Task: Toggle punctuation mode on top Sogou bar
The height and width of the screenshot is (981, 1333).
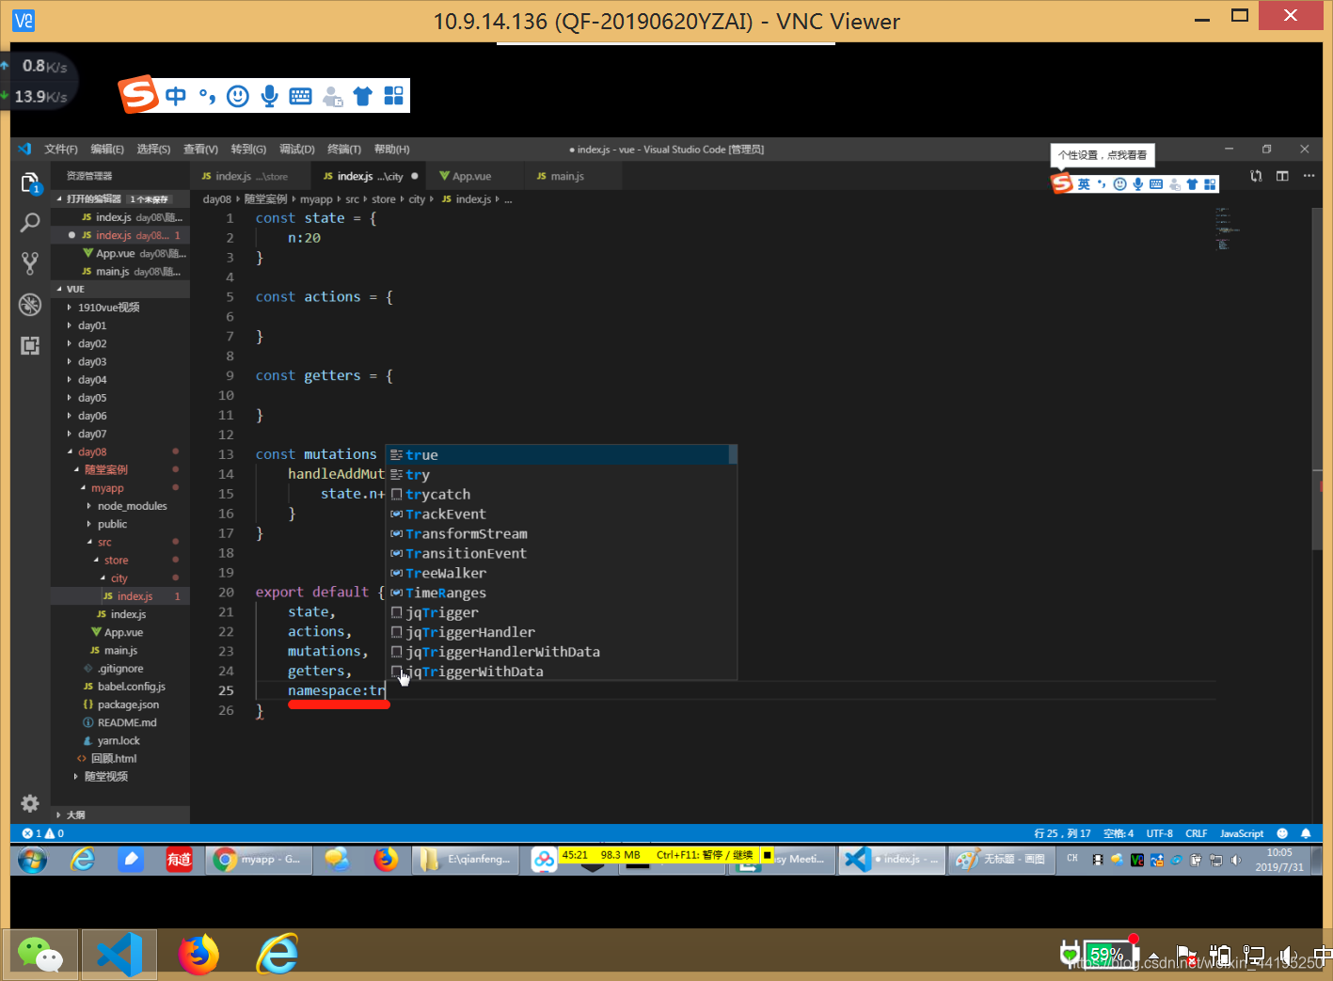Action: [207, 95]
